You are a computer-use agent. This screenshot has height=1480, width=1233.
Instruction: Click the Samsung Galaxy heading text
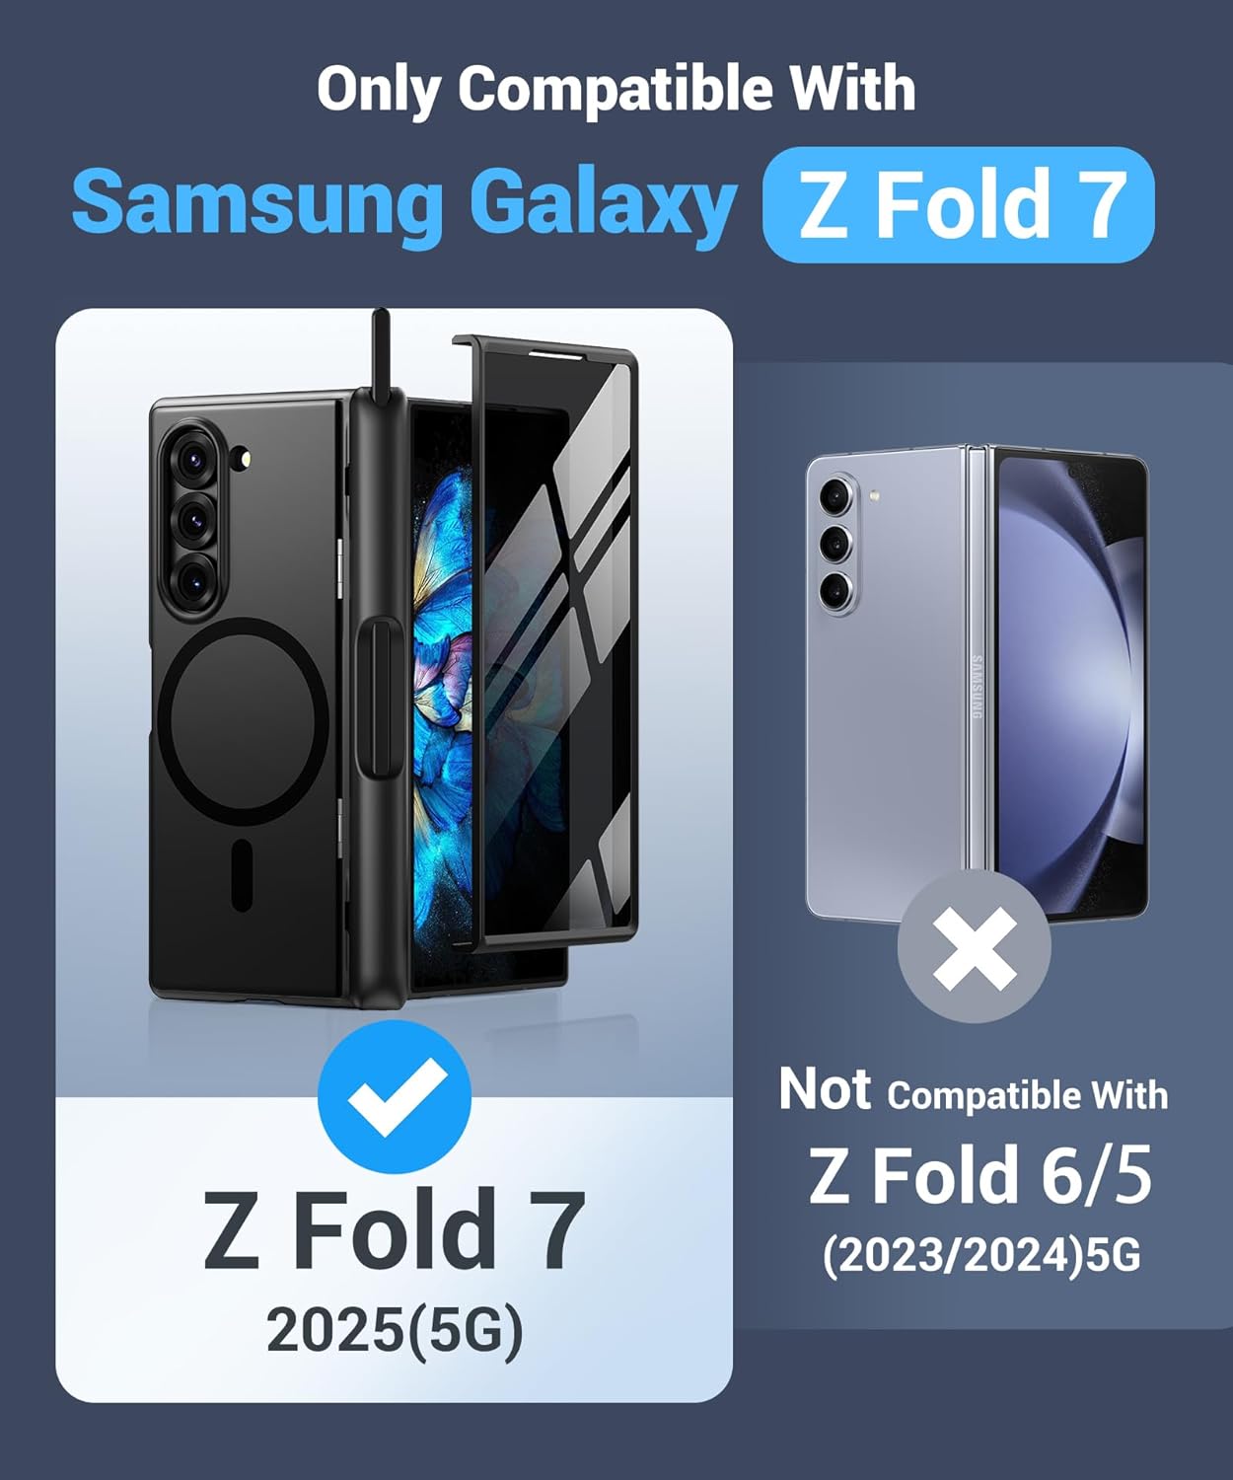coord(404,203)
